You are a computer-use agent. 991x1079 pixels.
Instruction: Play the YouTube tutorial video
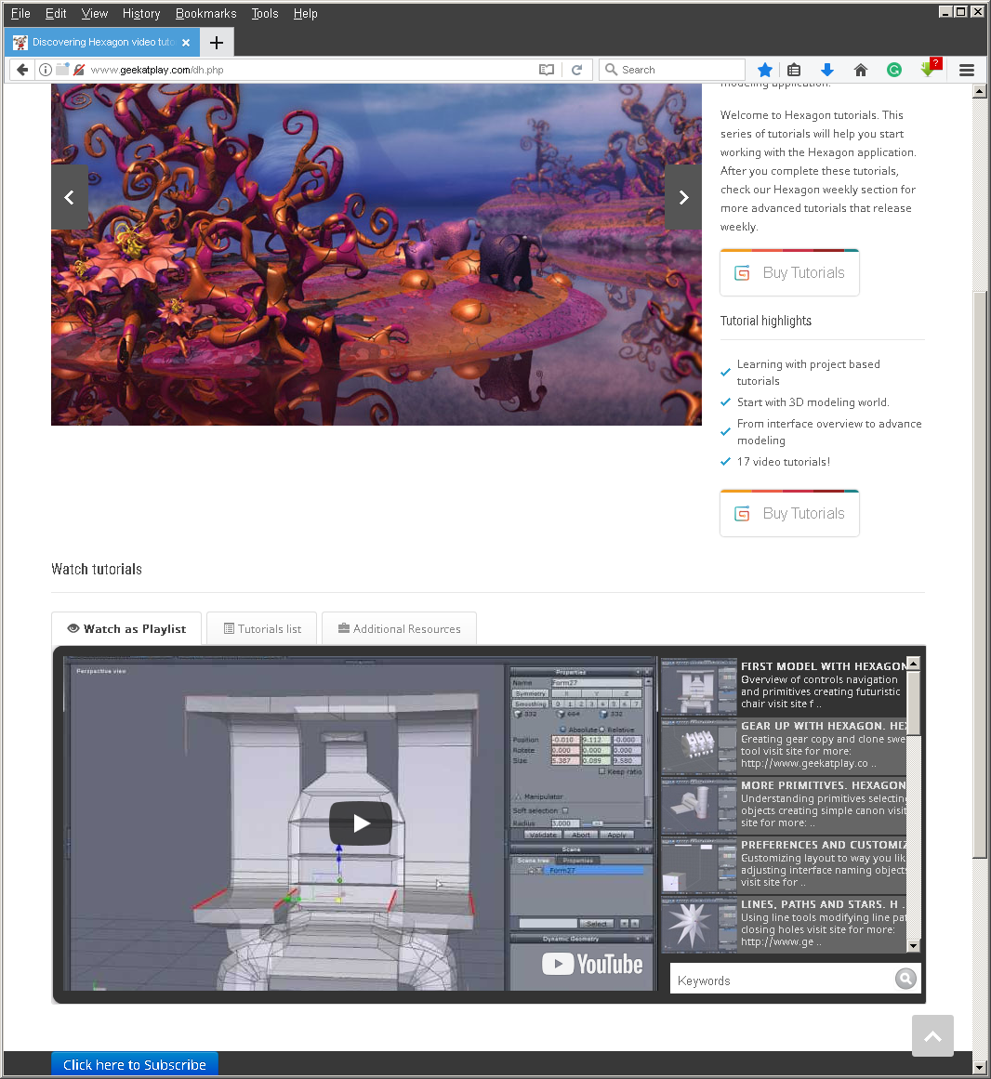361,823
